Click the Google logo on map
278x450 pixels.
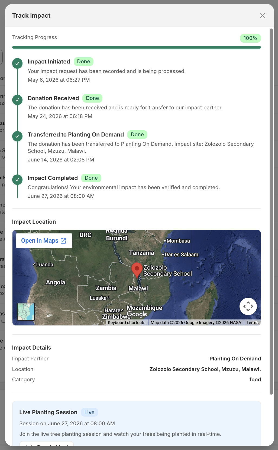[137, 314]
